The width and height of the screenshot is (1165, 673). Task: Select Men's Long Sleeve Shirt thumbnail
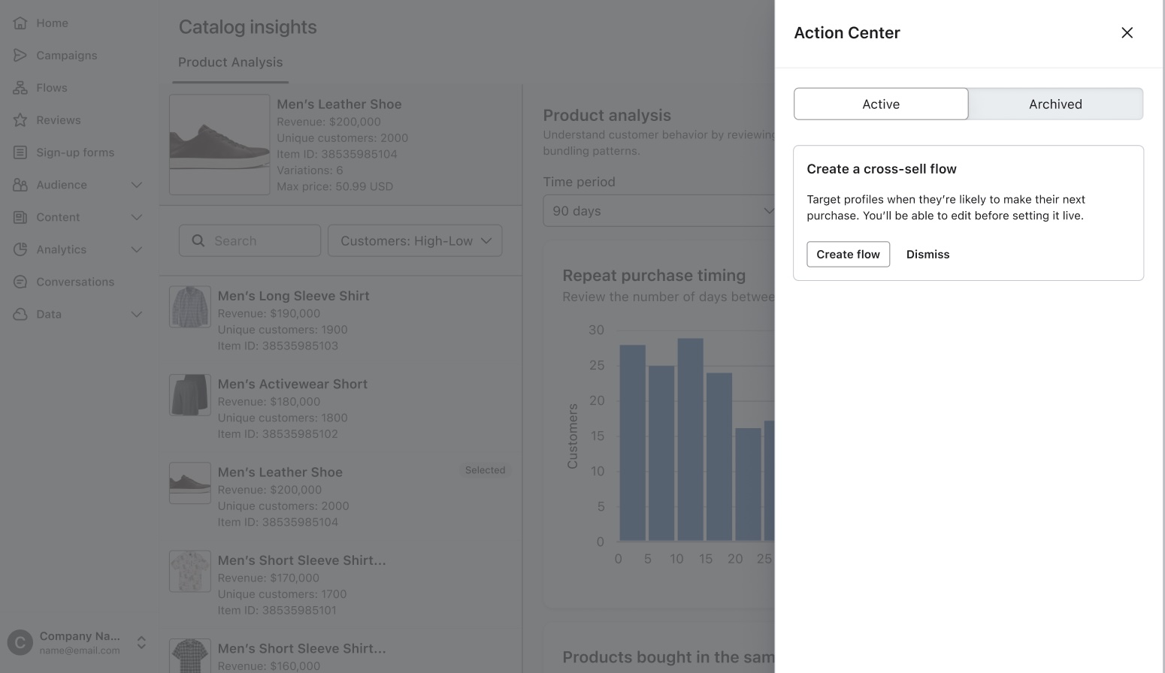(x=189, y=306)
